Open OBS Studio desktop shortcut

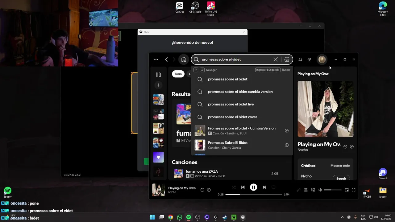coord(195,8)
